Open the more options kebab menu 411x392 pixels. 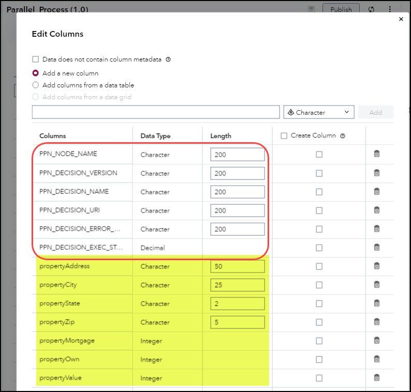point(390,9)
